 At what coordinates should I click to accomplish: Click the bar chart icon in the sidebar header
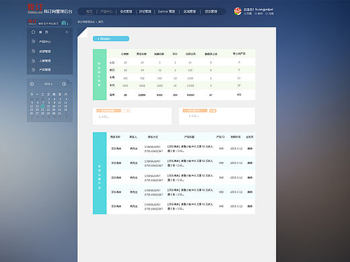pos(65,23)
